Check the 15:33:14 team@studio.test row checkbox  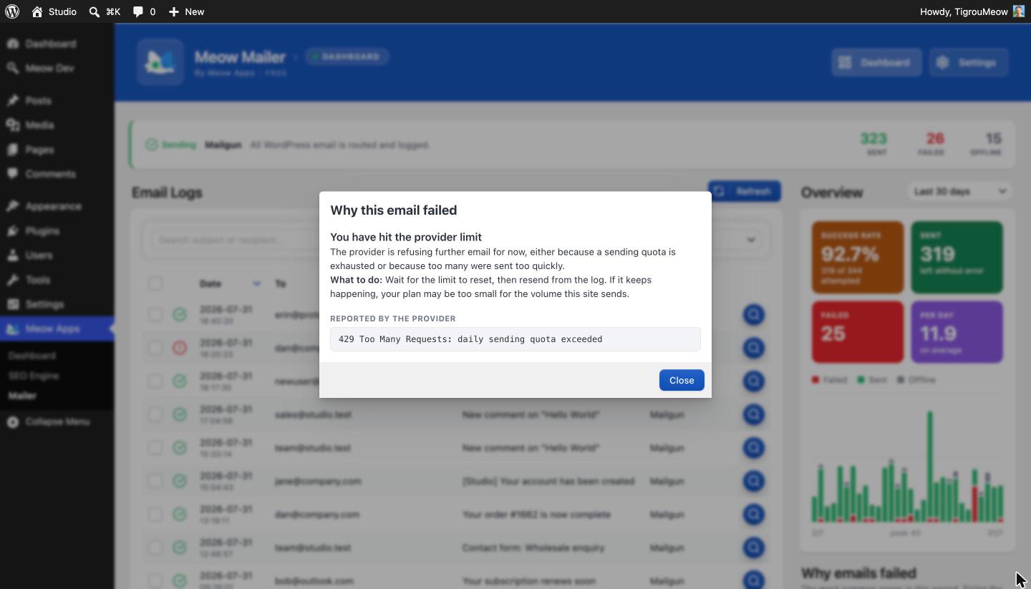pyautogui.click(x=155, y=448)
